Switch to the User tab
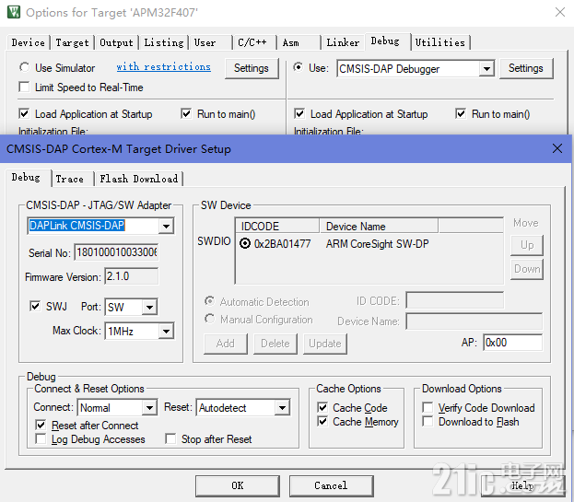 (x=210, y=42)
